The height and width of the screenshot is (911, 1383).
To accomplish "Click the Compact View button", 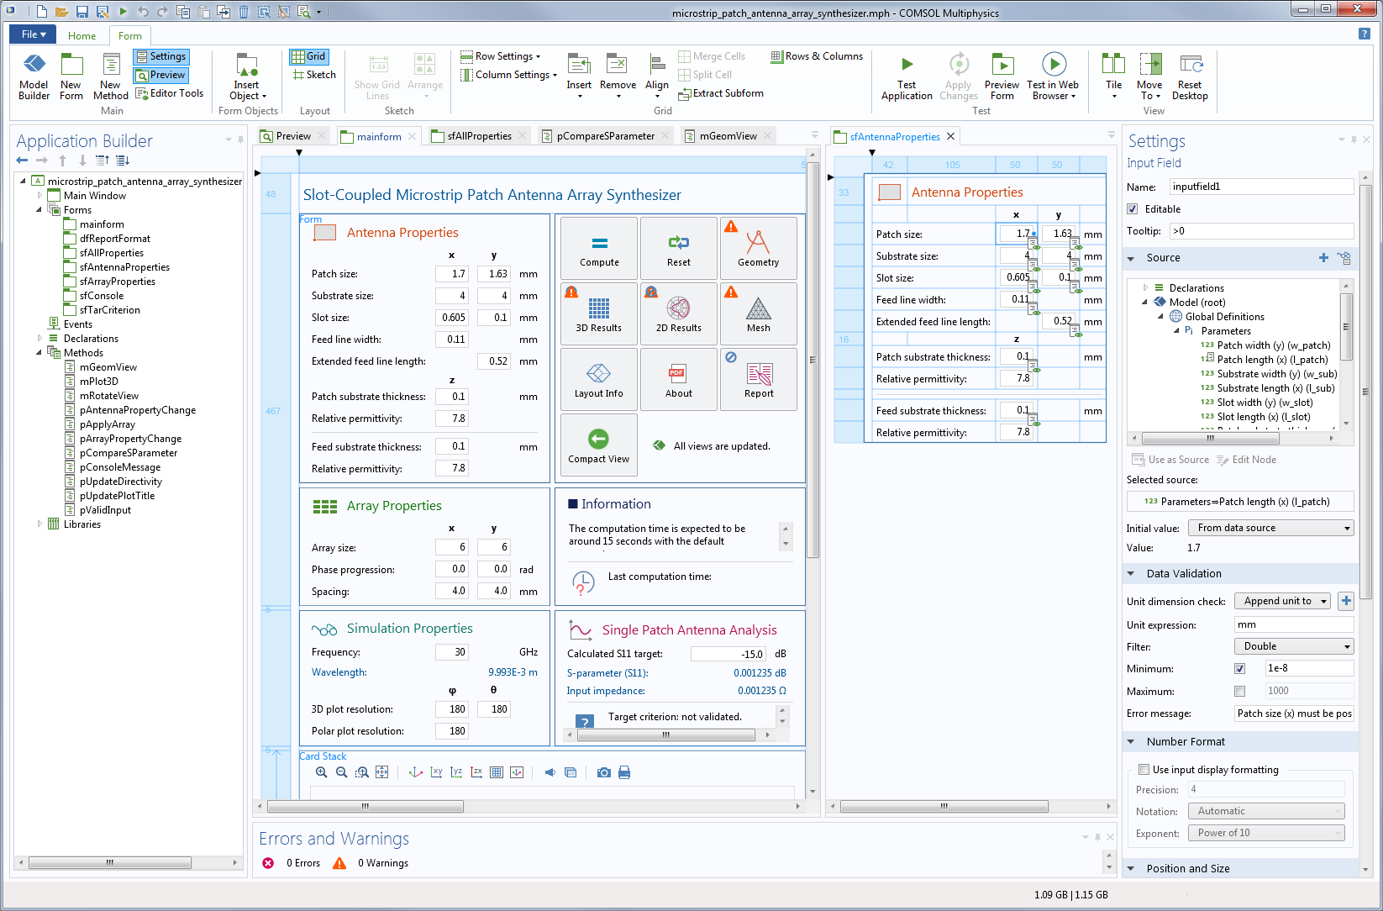I will (x=599, y=445).
